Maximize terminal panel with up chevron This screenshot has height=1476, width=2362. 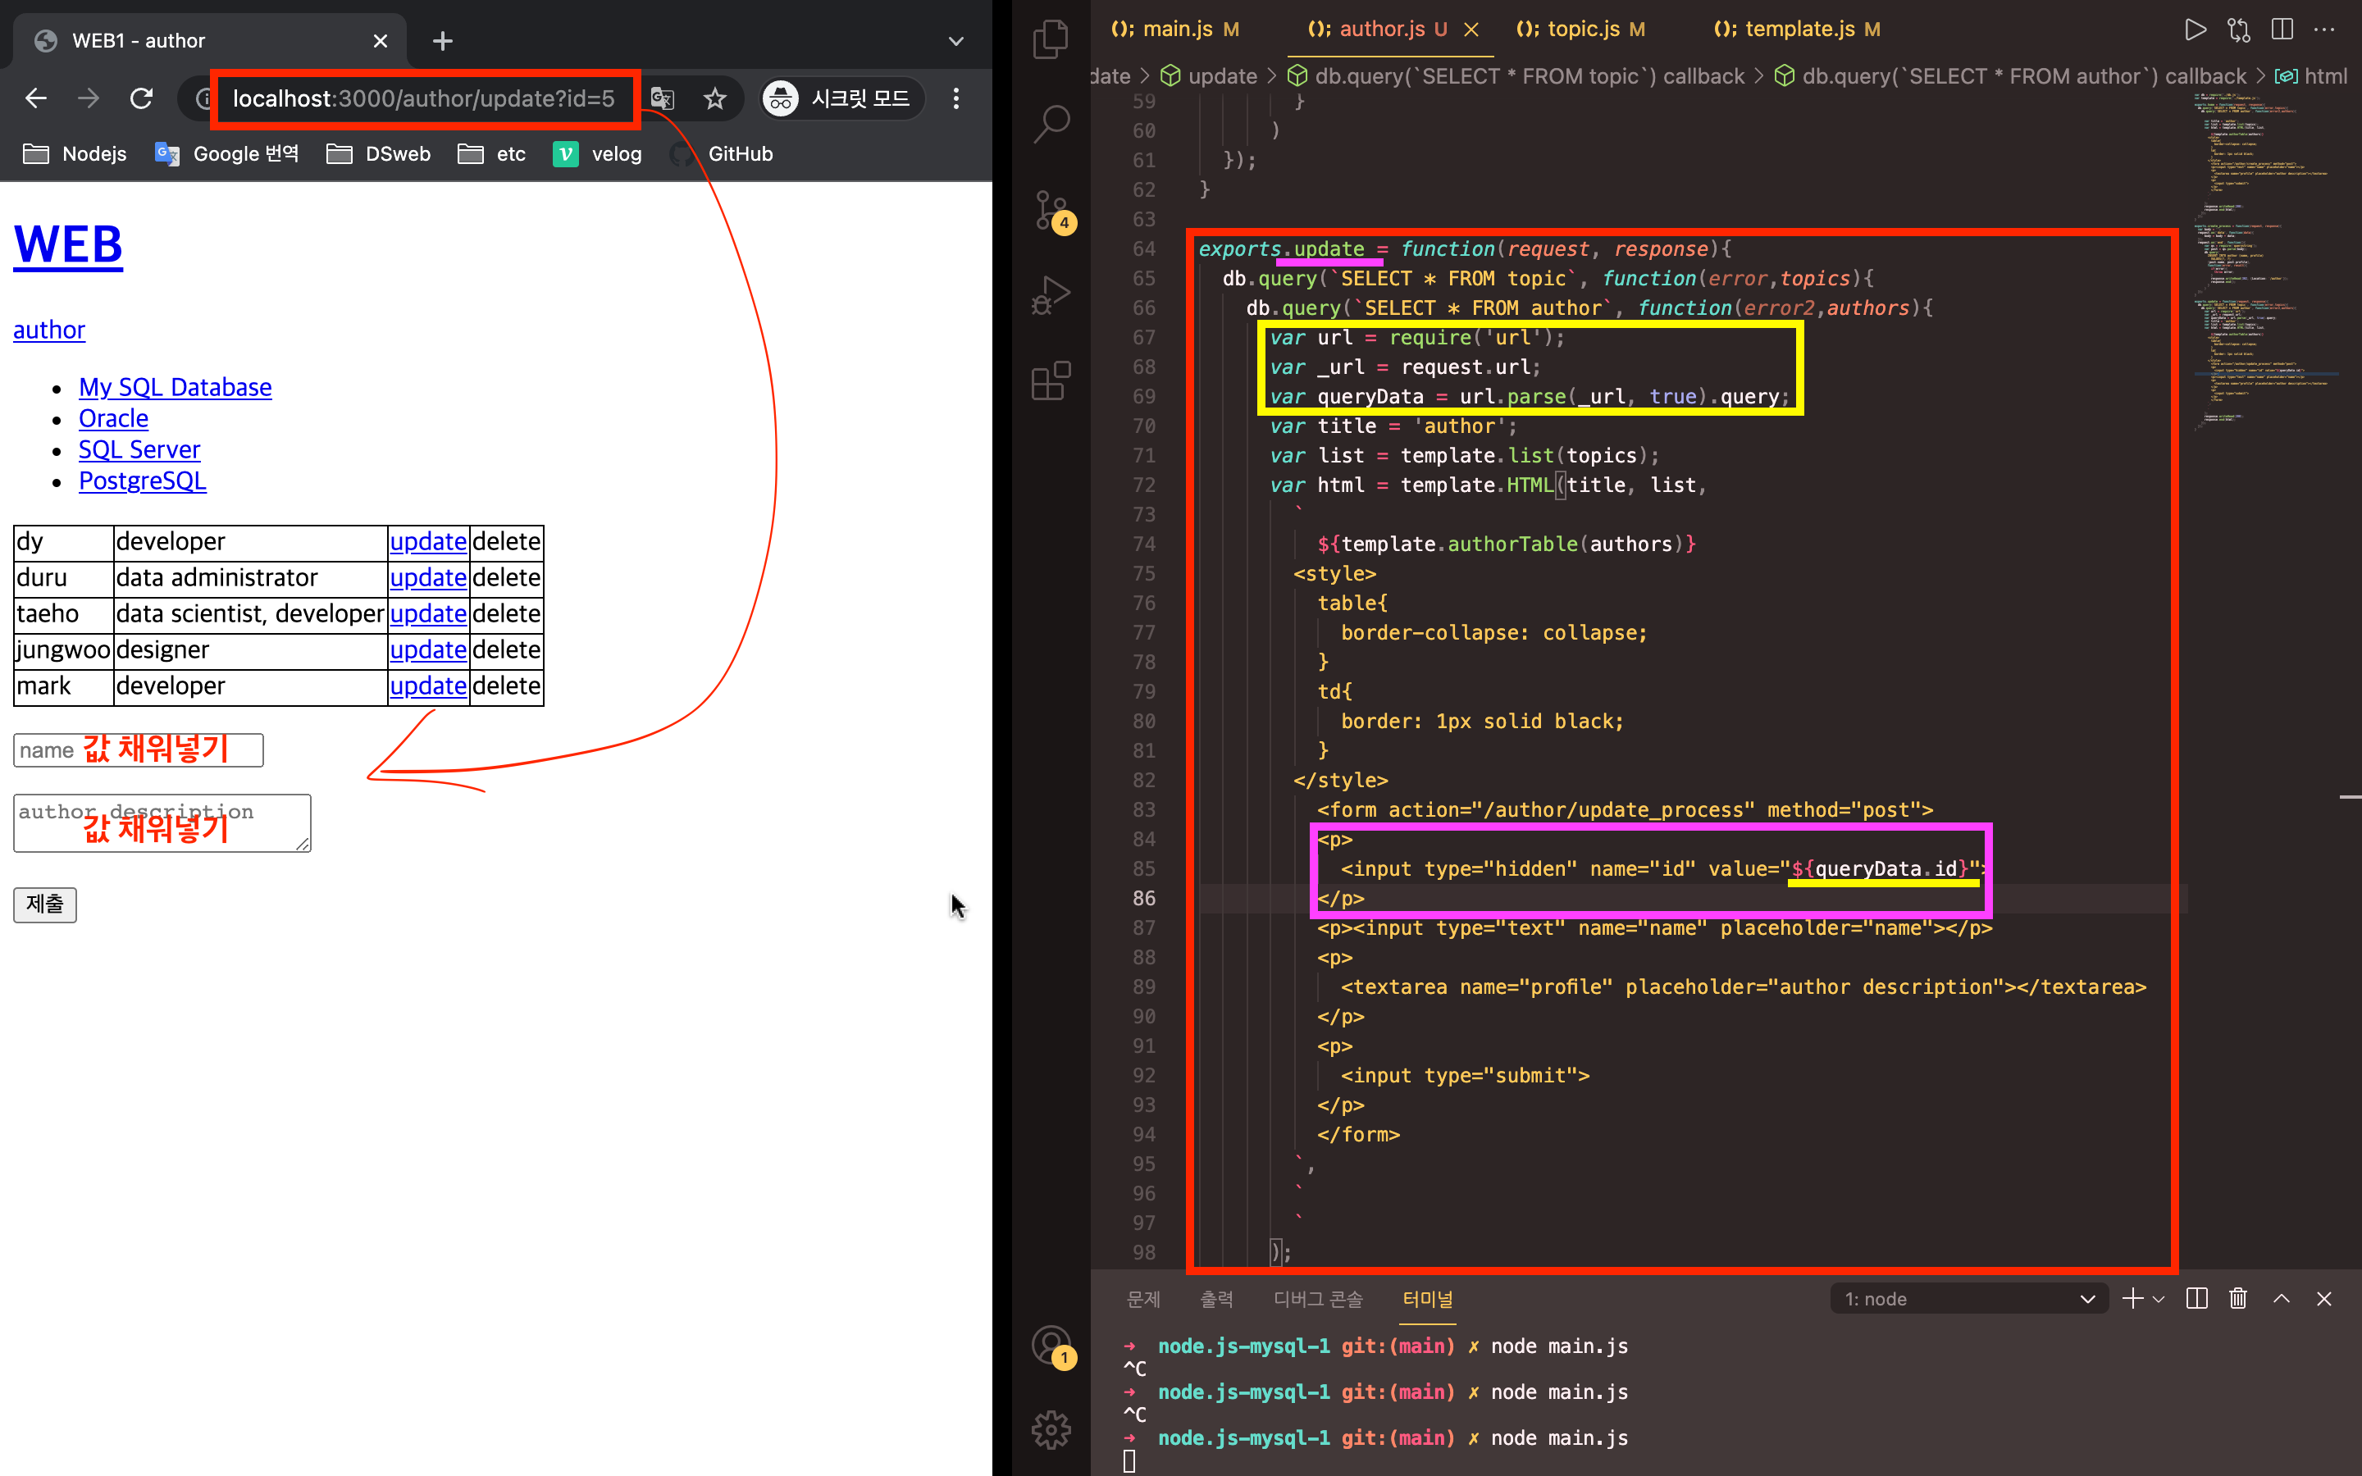coord(2281,1298)
